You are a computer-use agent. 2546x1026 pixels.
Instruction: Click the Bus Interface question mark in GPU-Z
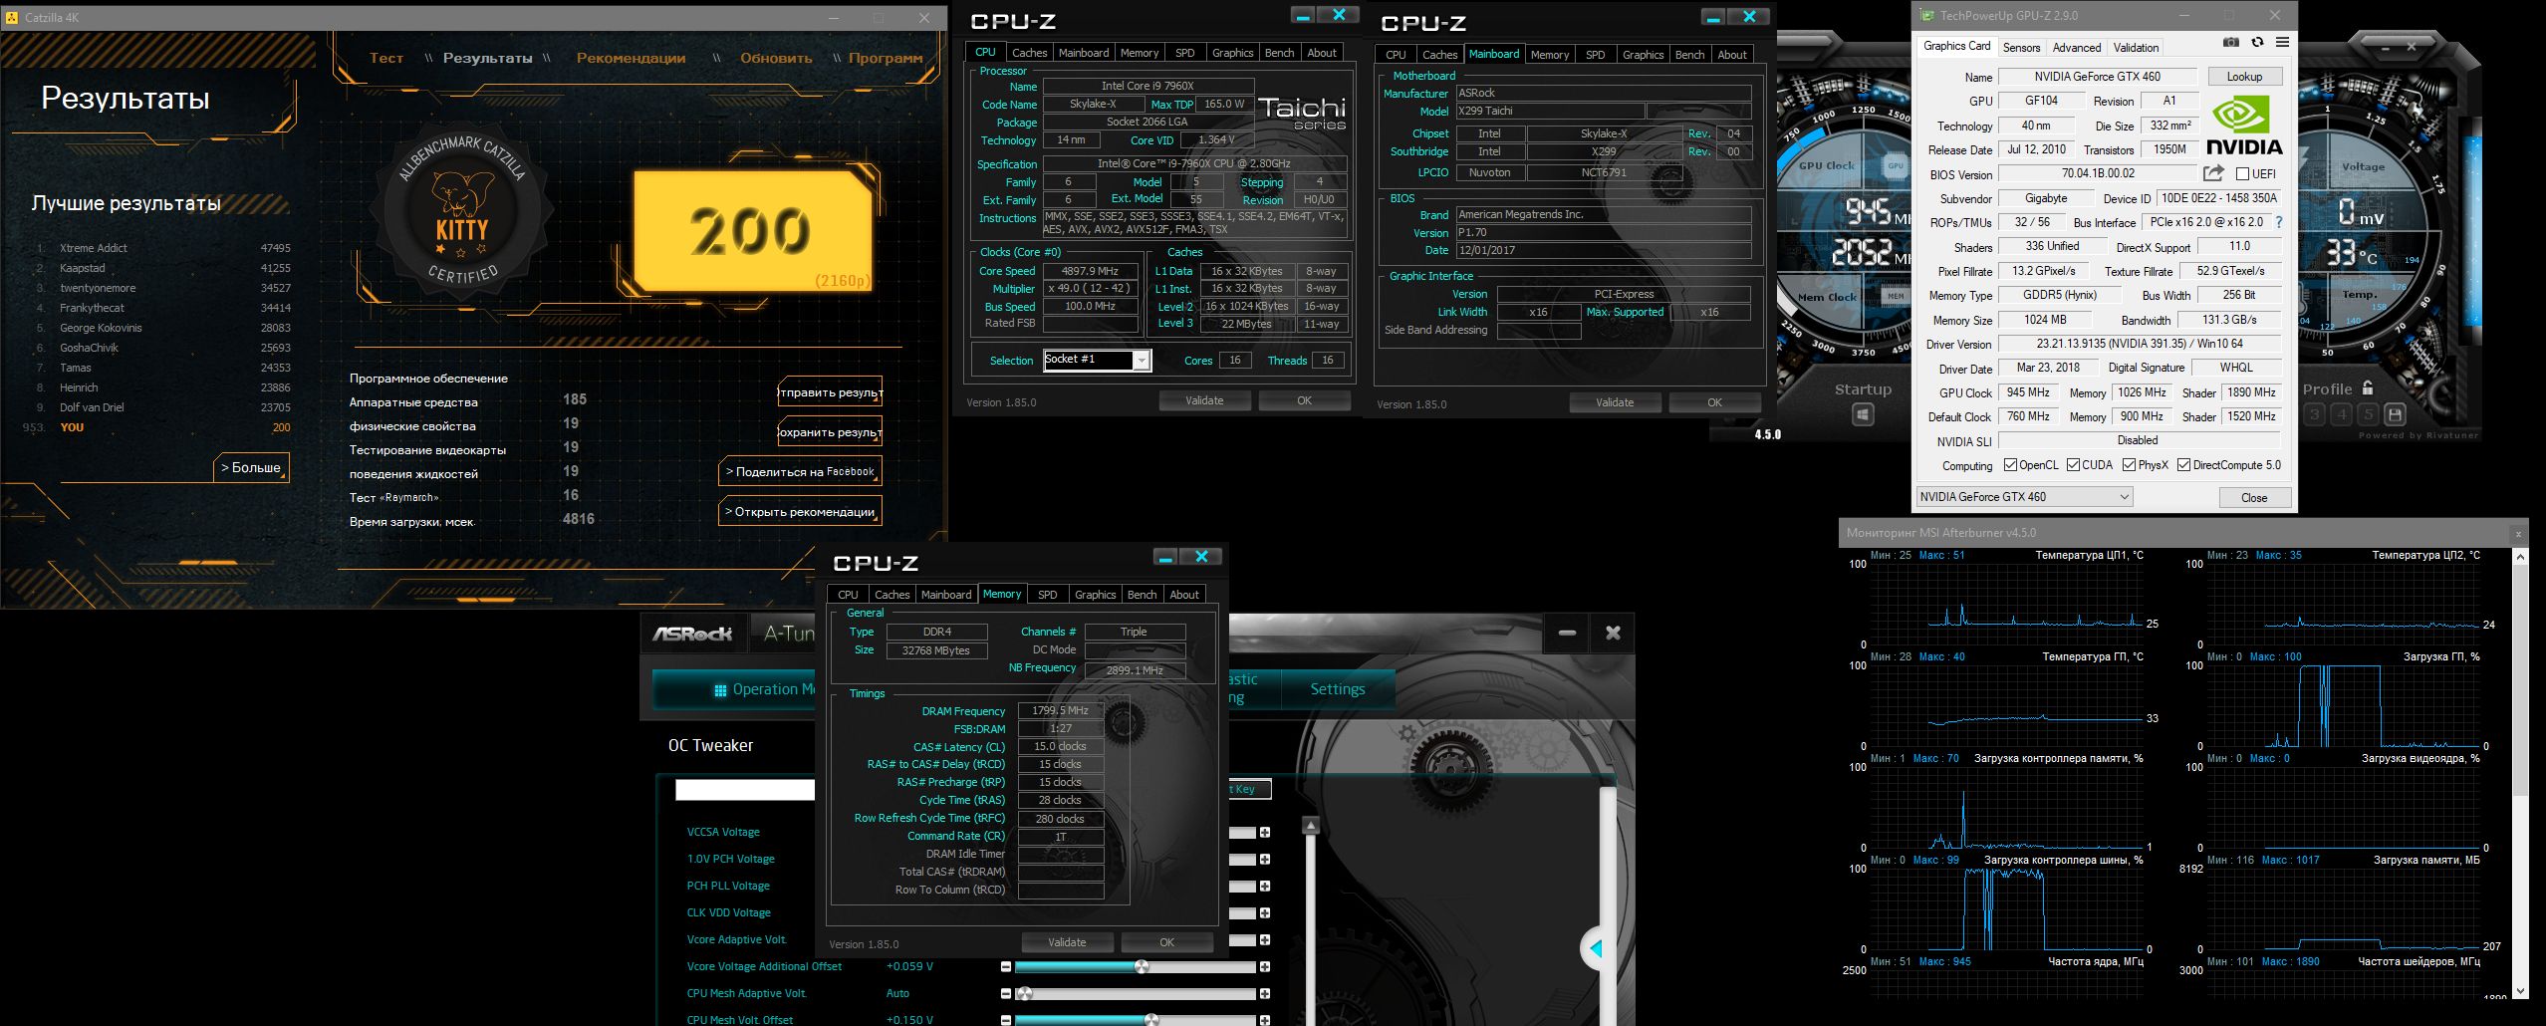2278,222
